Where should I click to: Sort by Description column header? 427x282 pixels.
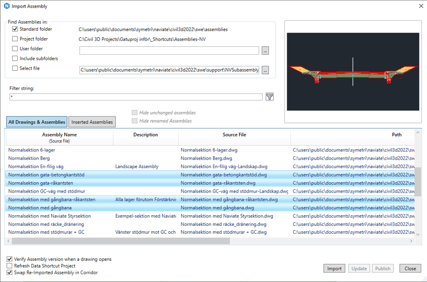pos(146,137)
